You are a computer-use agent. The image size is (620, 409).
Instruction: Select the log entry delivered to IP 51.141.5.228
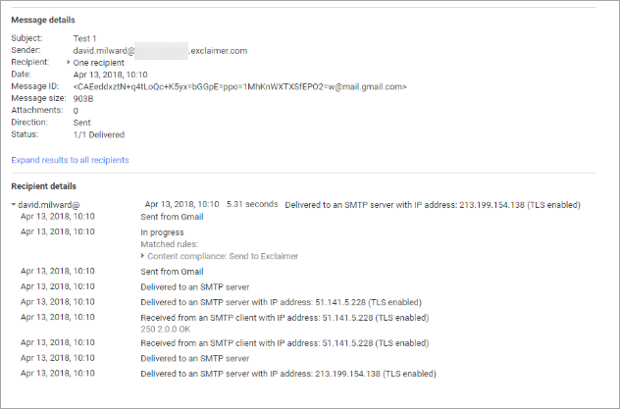click(282, 302)
